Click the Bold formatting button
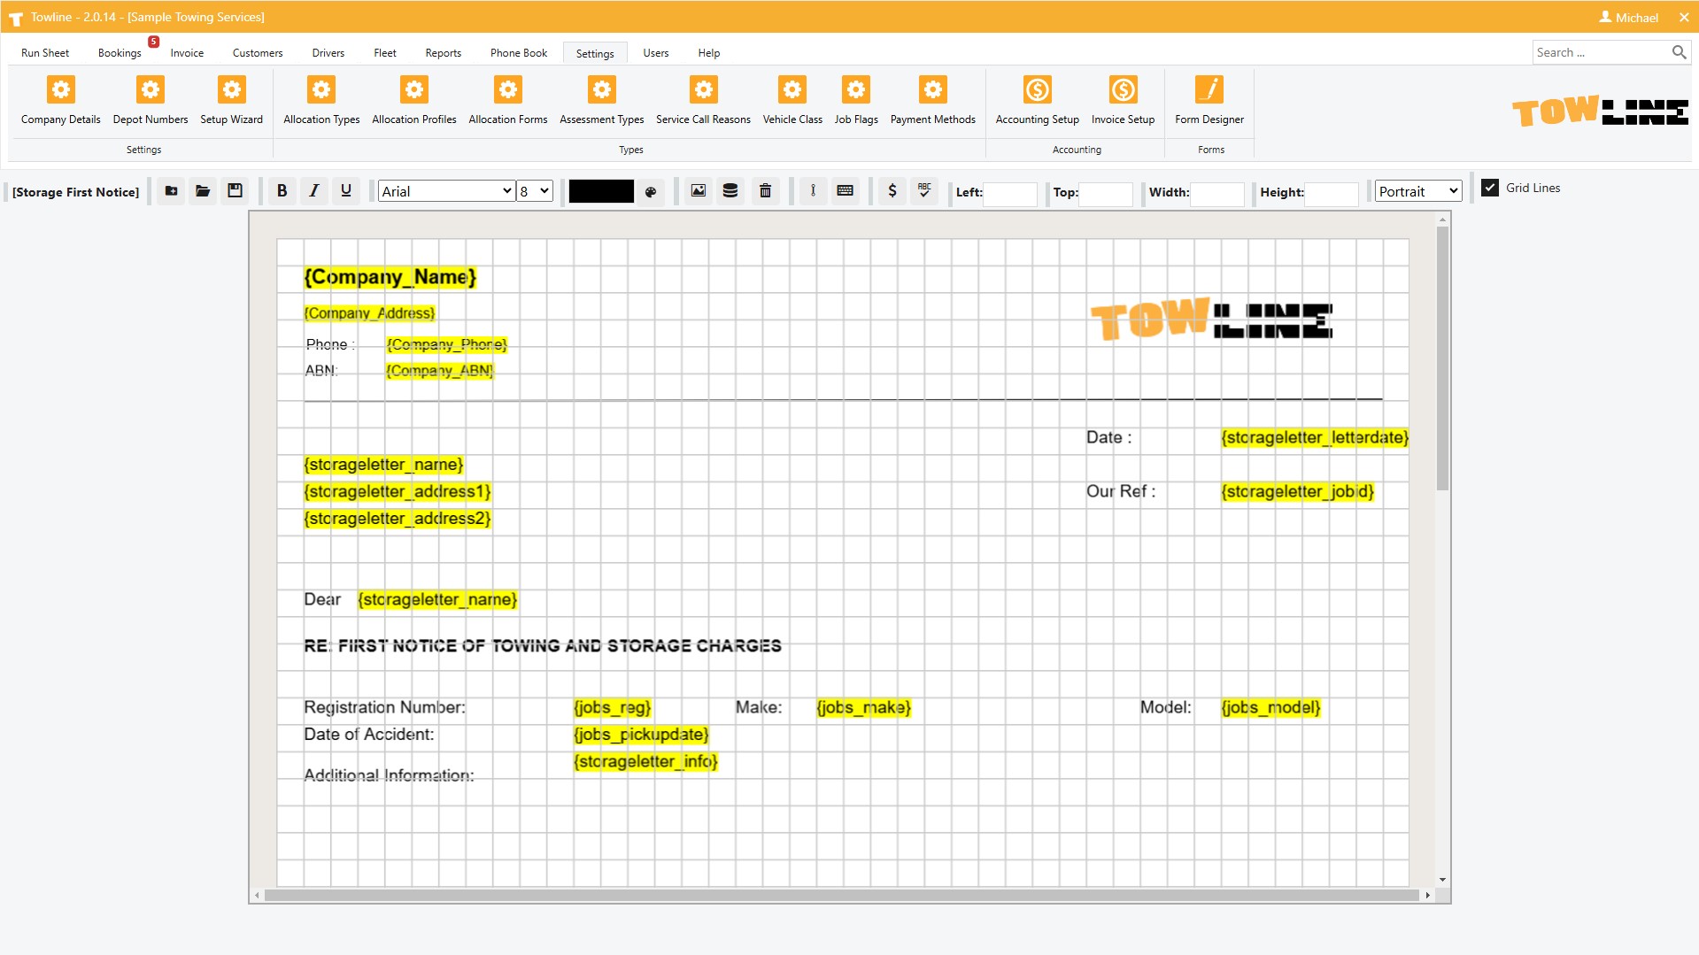1699x955 pixels. click(x=282, y=191)
